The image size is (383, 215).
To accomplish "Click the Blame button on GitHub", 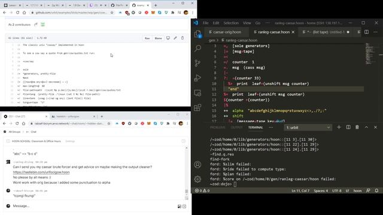I will tap(158, 38).
